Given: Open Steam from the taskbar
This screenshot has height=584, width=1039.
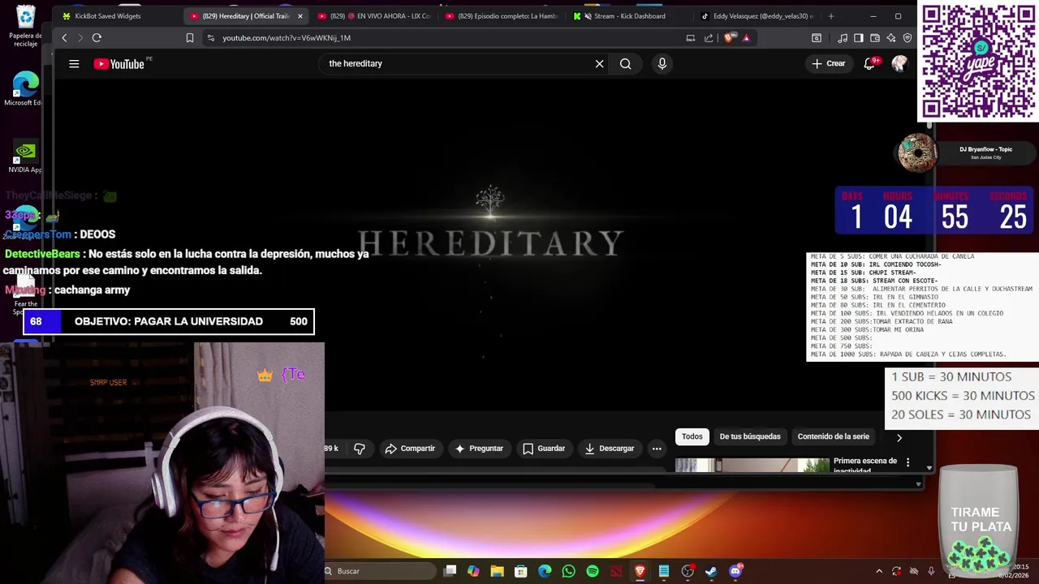Looking at the screenshot, I should [x=711, y=571].
